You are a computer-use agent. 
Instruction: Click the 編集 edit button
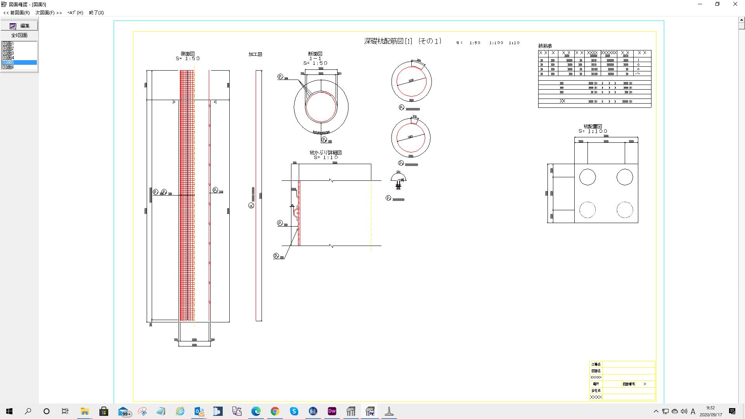pos(19,26)
